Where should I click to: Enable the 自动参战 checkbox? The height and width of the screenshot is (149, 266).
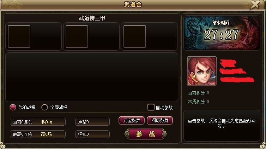point(151,107)
